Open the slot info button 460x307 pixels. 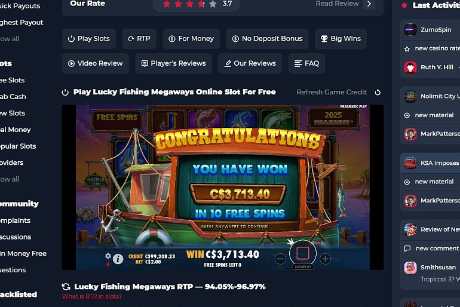pos(118,259)
